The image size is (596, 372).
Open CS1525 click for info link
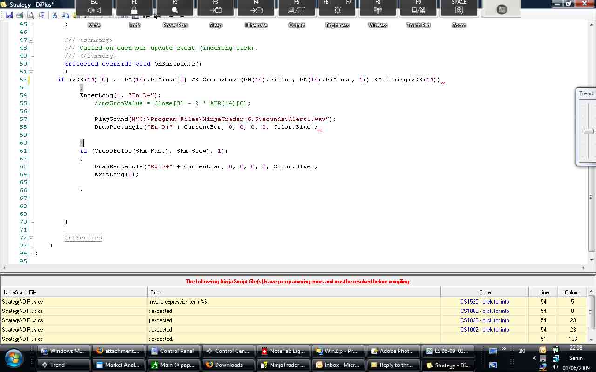[x=484, y=302]
